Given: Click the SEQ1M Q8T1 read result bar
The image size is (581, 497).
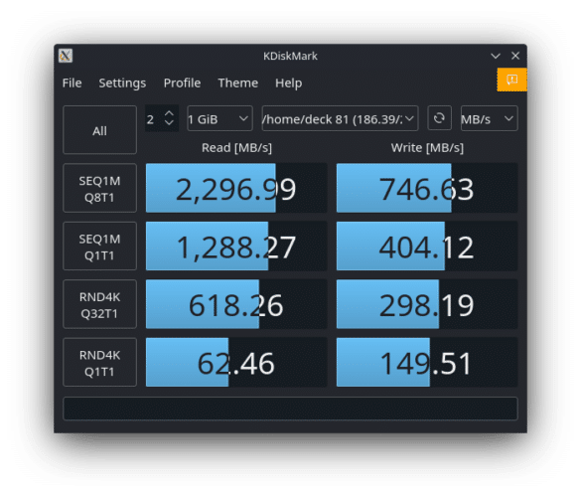Looking at the screenshot, I should pos(236,188).
